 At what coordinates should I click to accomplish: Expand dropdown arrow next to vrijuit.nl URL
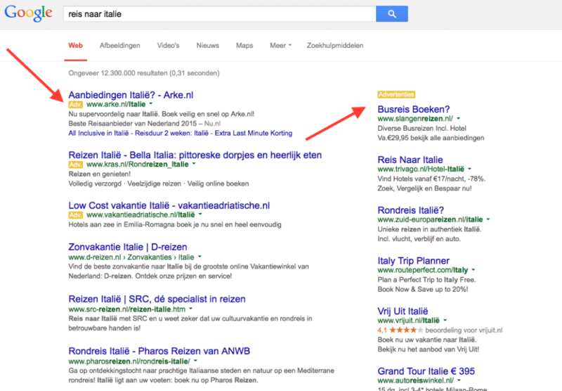pyautogui.click(x=445, y=321)
